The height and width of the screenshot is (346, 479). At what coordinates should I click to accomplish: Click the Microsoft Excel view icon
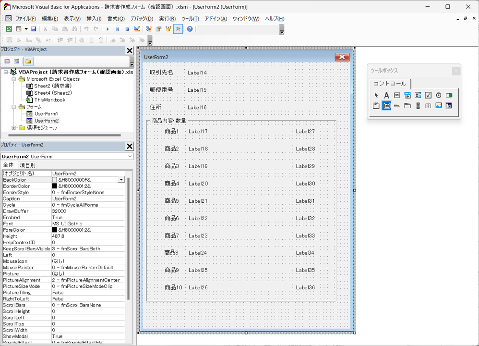click(9, 29)
